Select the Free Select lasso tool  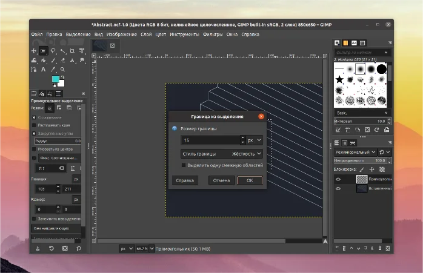tap(53, 51)
